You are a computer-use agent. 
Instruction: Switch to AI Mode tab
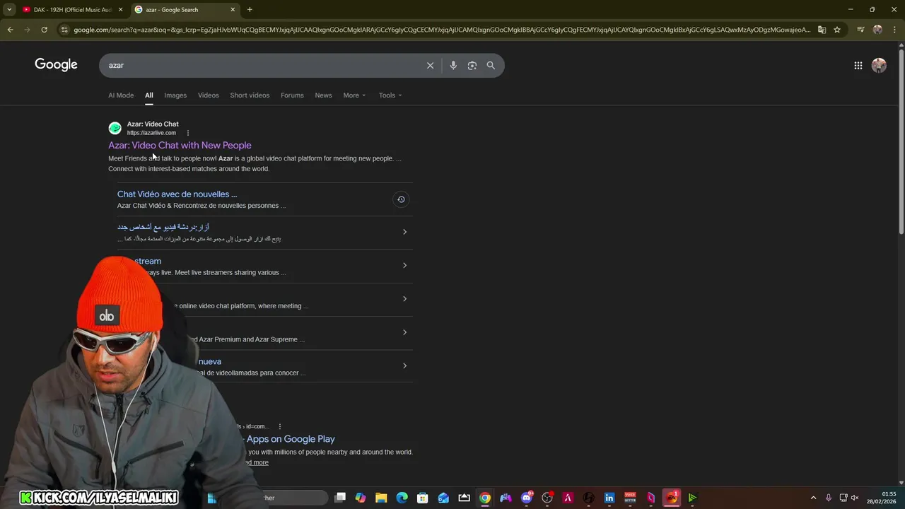[x=121, y=95]
